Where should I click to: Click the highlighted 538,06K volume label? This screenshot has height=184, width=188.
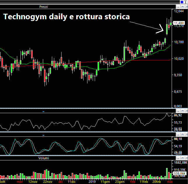pos(180,174)
